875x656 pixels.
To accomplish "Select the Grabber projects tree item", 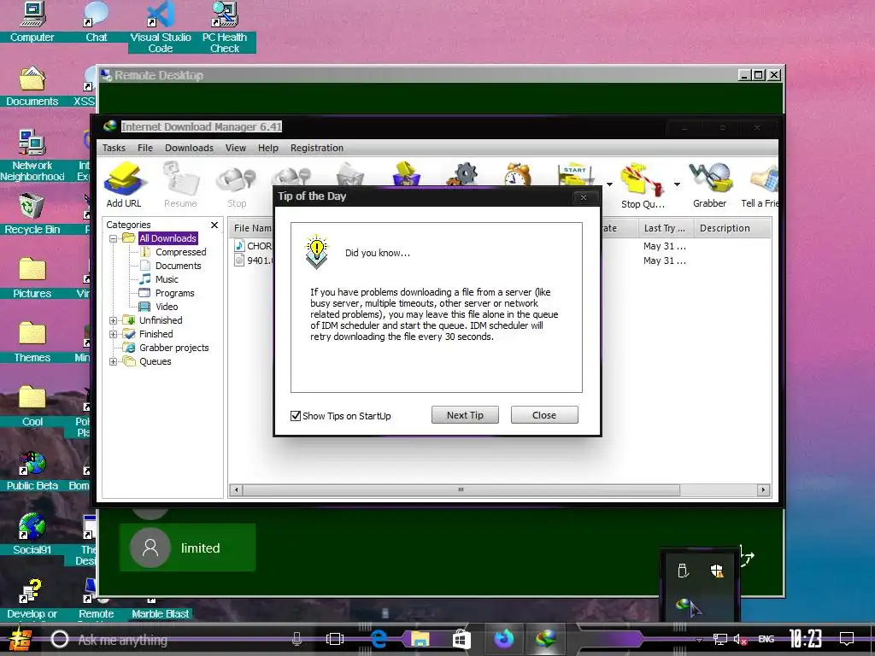I will 174,348.
